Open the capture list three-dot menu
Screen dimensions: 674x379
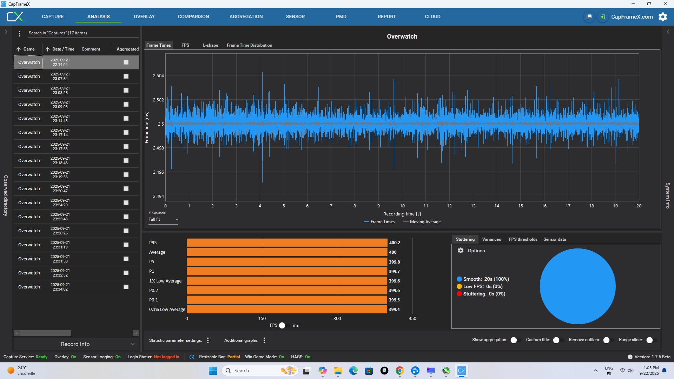pyautogui.click(x=20, y=33)
